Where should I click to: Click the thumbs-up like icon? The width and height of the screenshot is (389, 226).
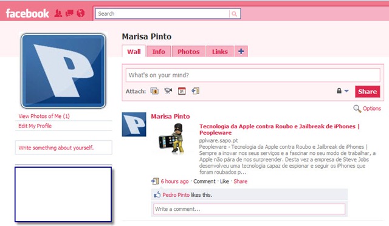tap(157, 195)
